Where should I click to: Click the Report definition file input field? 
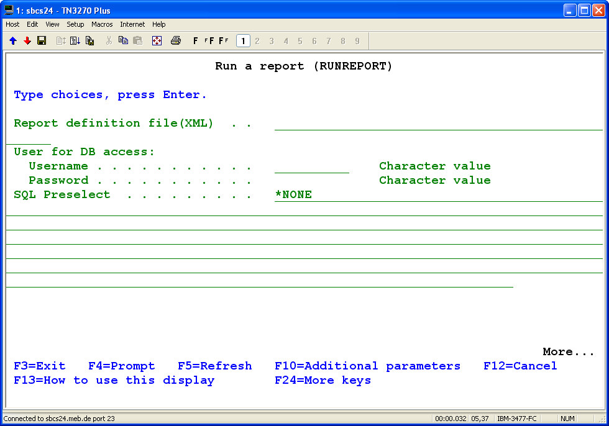click(x=438, y=124)
